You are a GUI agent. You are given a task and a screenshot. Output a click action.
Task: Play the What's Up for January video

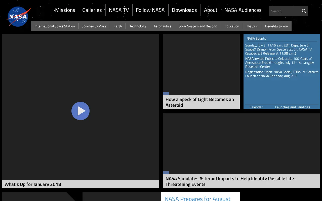point(80,111)
